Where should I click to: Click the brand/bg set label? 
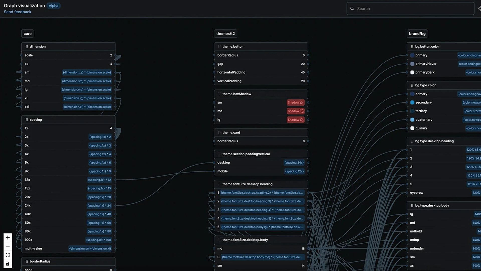(417, 34)
